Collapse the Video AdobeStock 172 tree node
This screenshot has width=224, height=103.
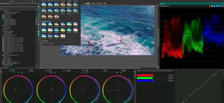(x=2, y=55)
